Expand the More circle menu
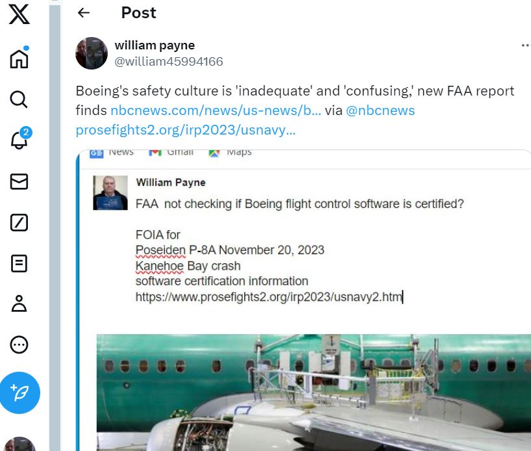 click(19, 345)
